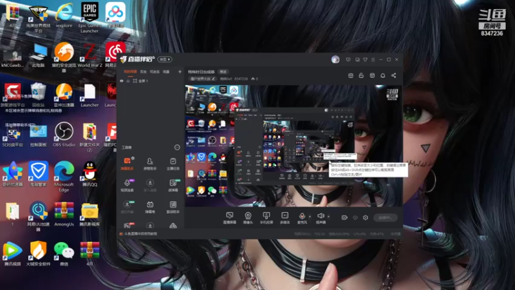Open the feedback bubble icon in title bar
Image resolution: width=515 pixels, height=290 pixels.
pos(348,59)
